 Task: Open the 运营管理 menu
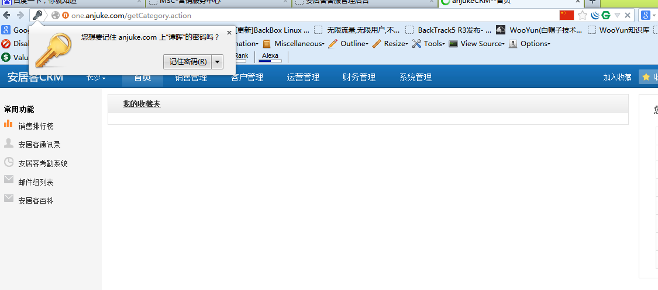click(x=303, y=78)
